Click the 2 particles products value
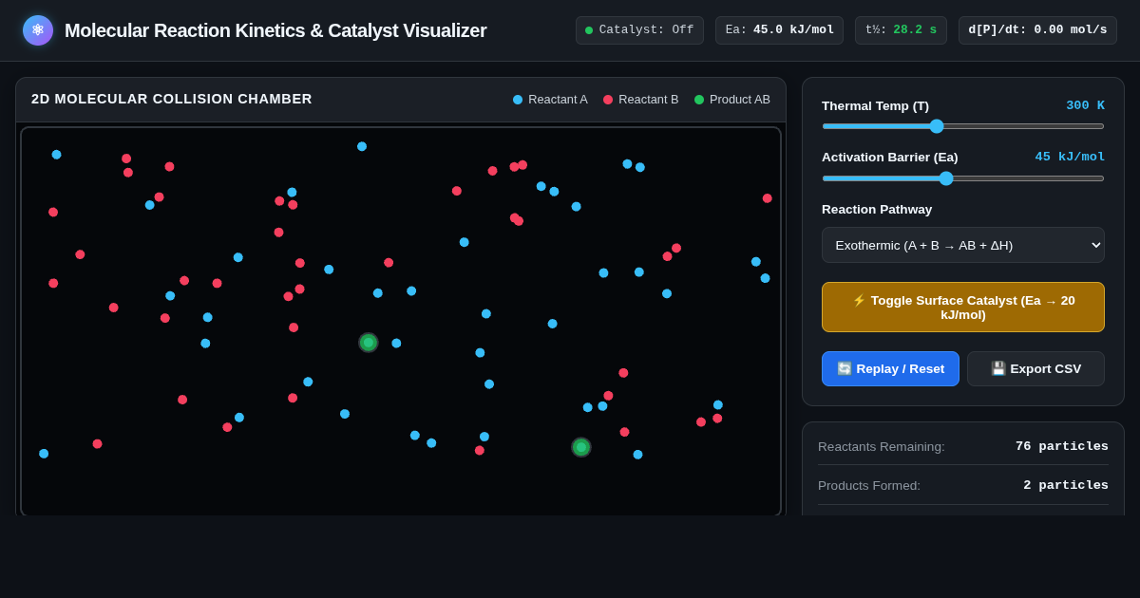The height and width of the screenshot is (598, 1140). (1066, 485)
